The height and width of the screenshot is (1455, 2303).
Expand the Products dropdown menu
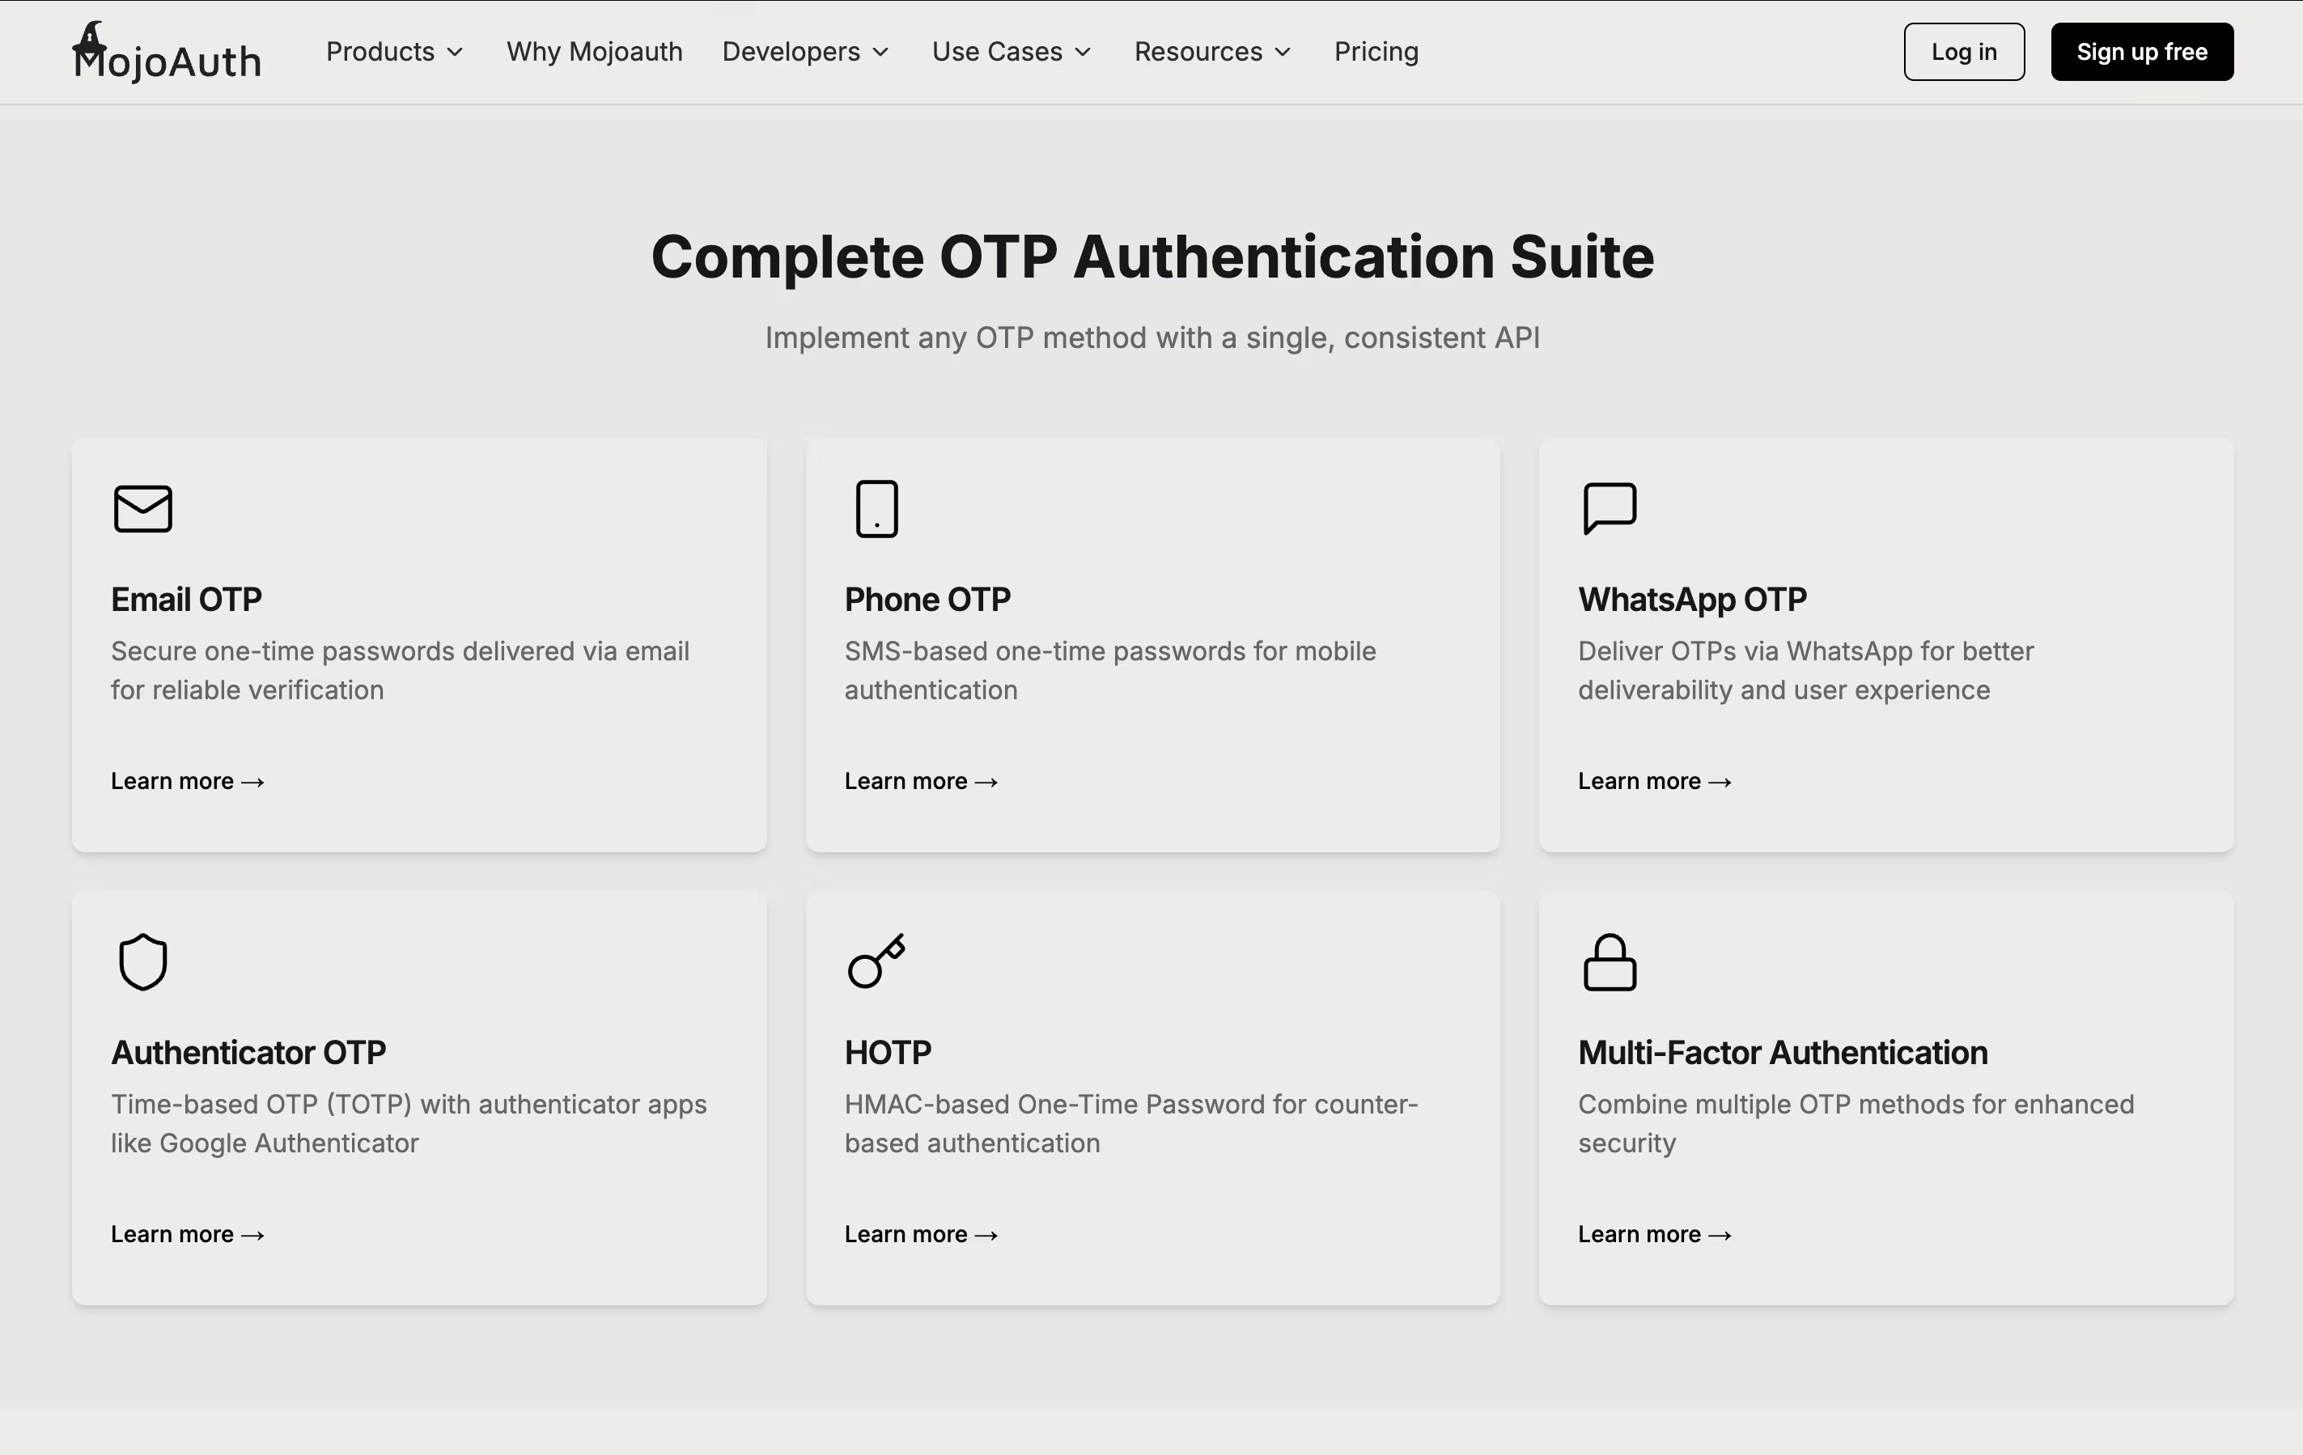[394, 52]
